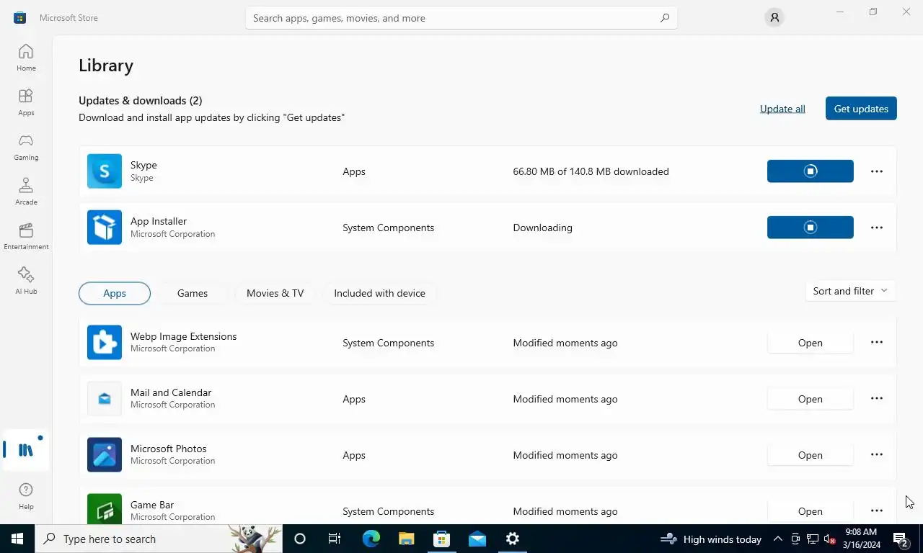923x553 pixels.
Task: Open the Windows Start menu
Action: (17, 539)
